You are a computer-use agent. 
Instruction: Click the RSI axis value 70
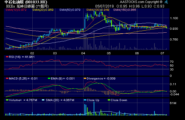pyautogui.click(x=172, y=62)
